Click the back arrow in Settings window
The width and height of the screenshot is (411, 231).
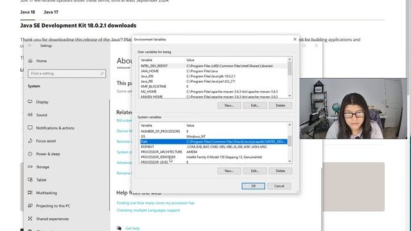30,46
